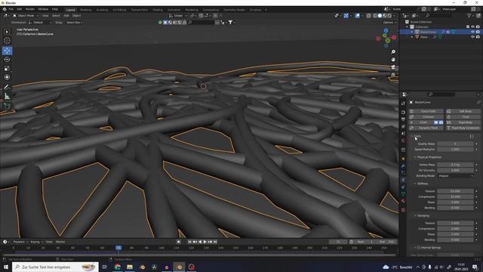Open the output properties tab icon

(x=403, y=119)
